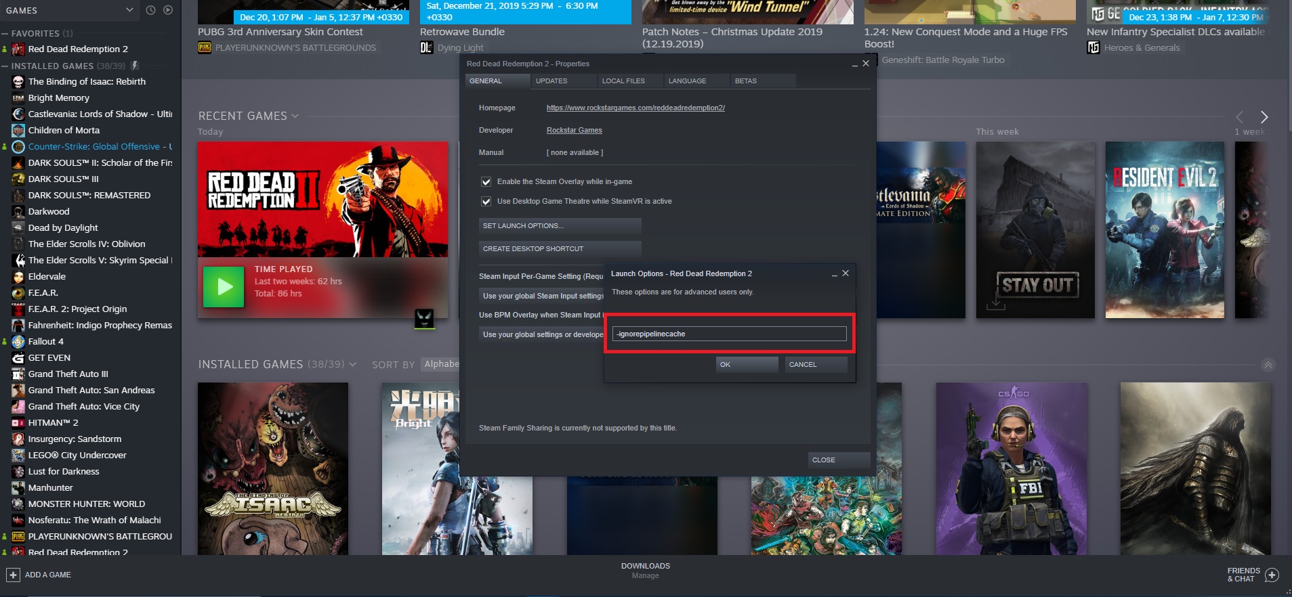Click the Insurgency: Sandstorm game icon

18,439
